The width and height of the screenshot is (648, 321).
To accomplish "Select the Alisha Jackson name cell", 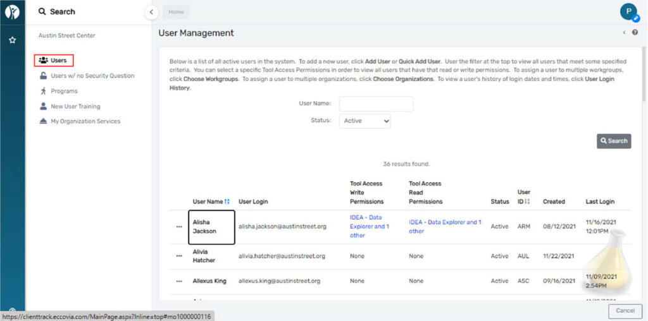I will tap(211, 226).
